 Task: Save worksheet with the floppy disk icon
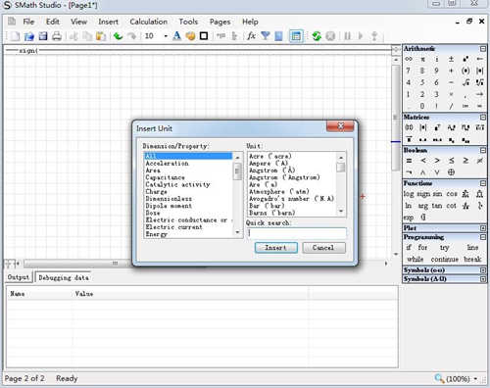(43, 36)
